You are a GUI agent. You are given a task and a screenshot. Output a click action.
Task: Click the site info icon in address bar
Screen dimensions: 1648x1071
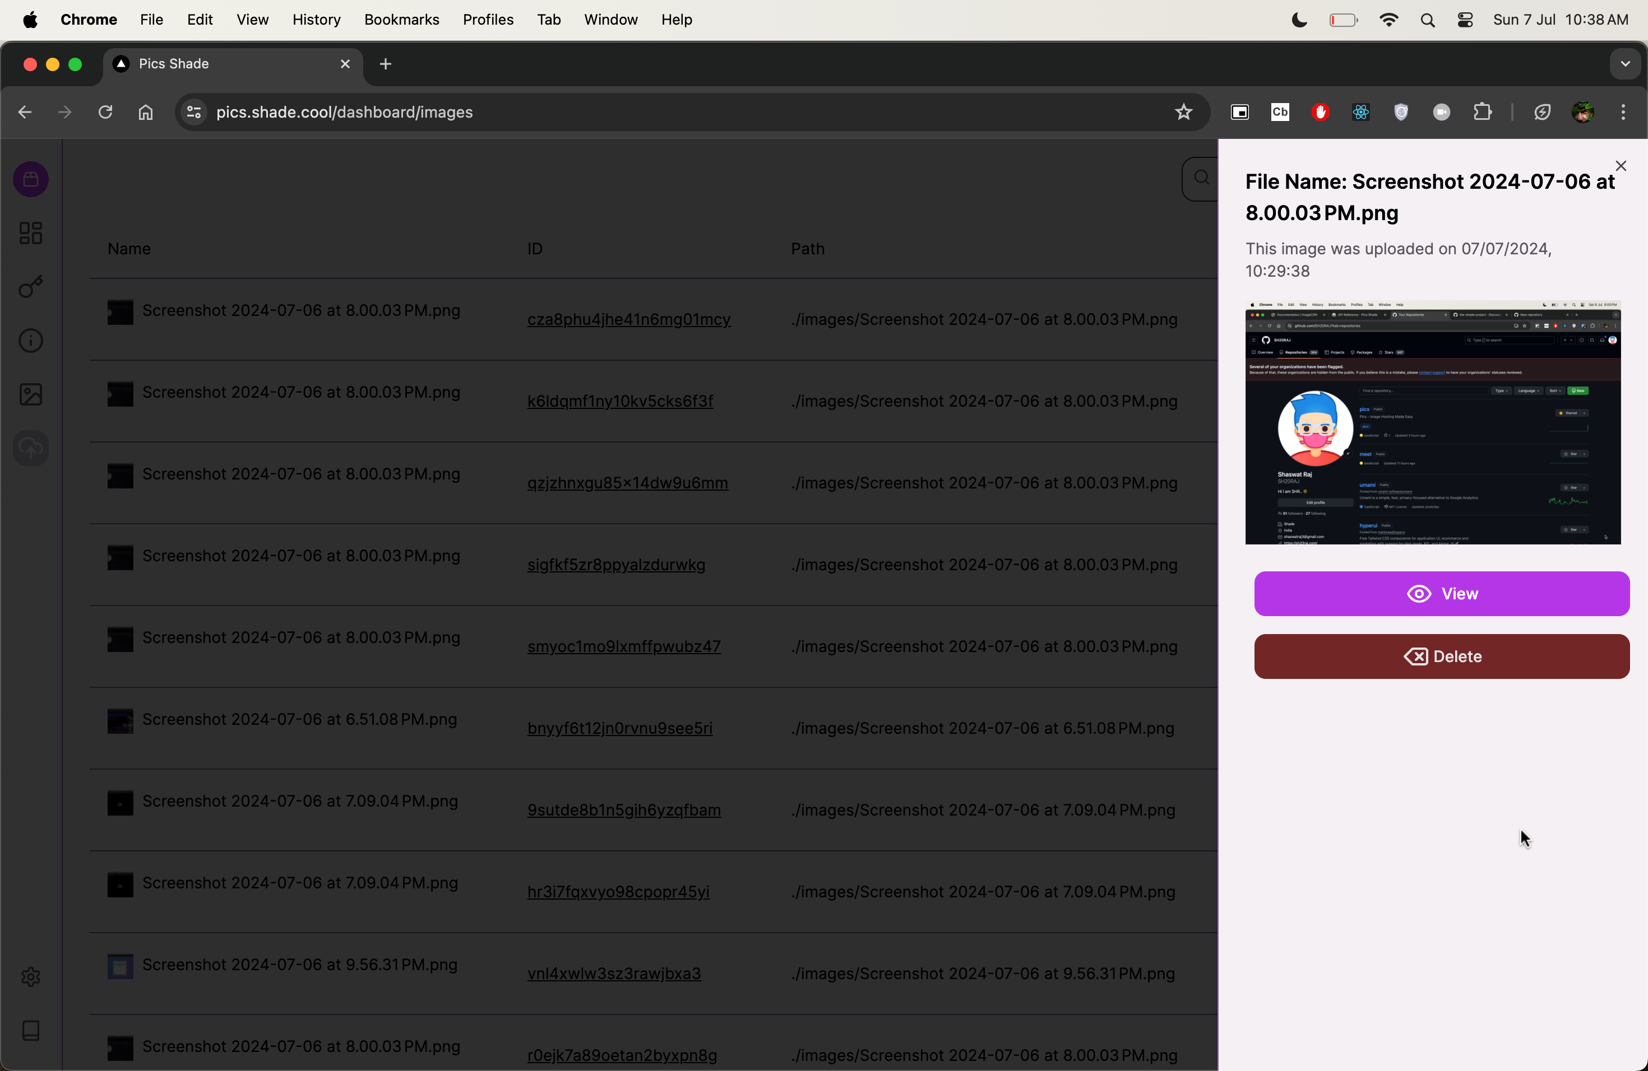click(x=194, y=112)
